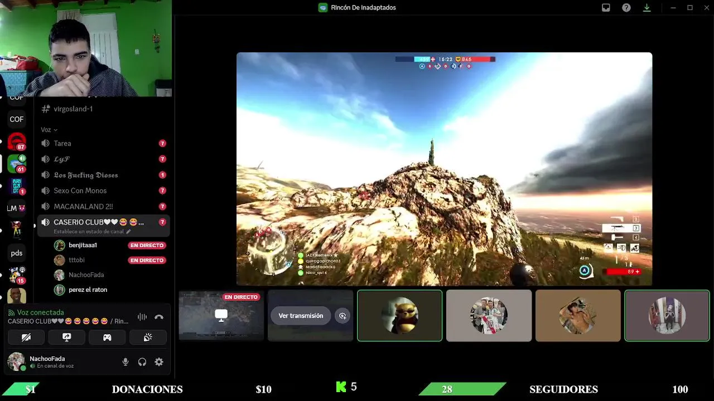Click user benjitaaa1 in voice list
This screenshot has width=714, height=401.
pyautogui.click(x=83, y=245)
